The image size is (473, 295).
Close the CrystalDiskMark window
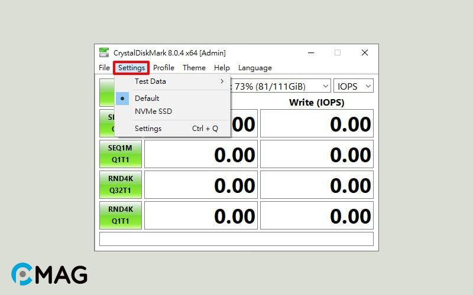365,53
